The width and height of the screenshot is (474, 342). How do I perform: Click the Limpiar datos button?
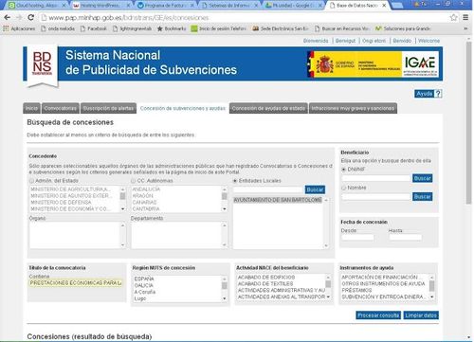point(421,315)
